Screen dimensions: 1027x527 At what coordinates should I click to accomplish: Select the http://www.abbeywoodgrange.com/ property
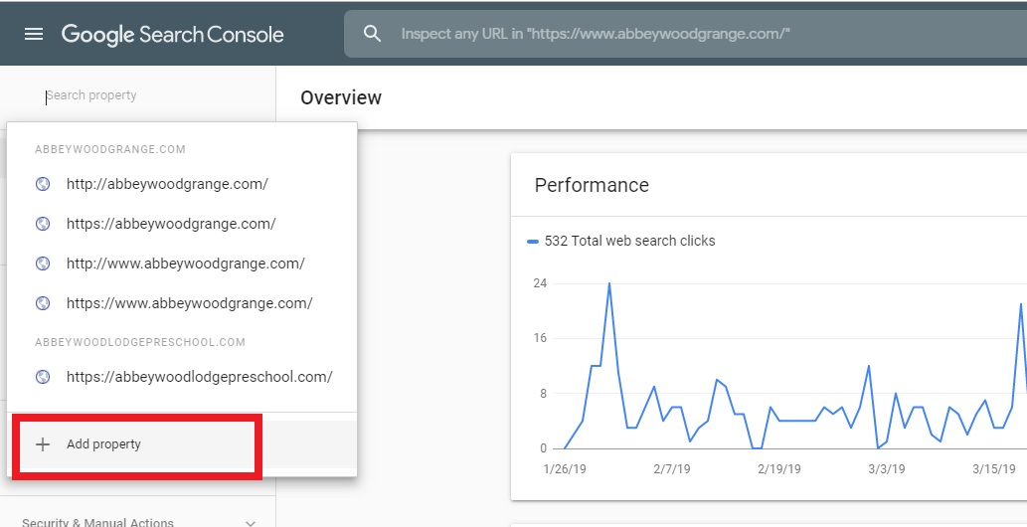tap(185, 263)
